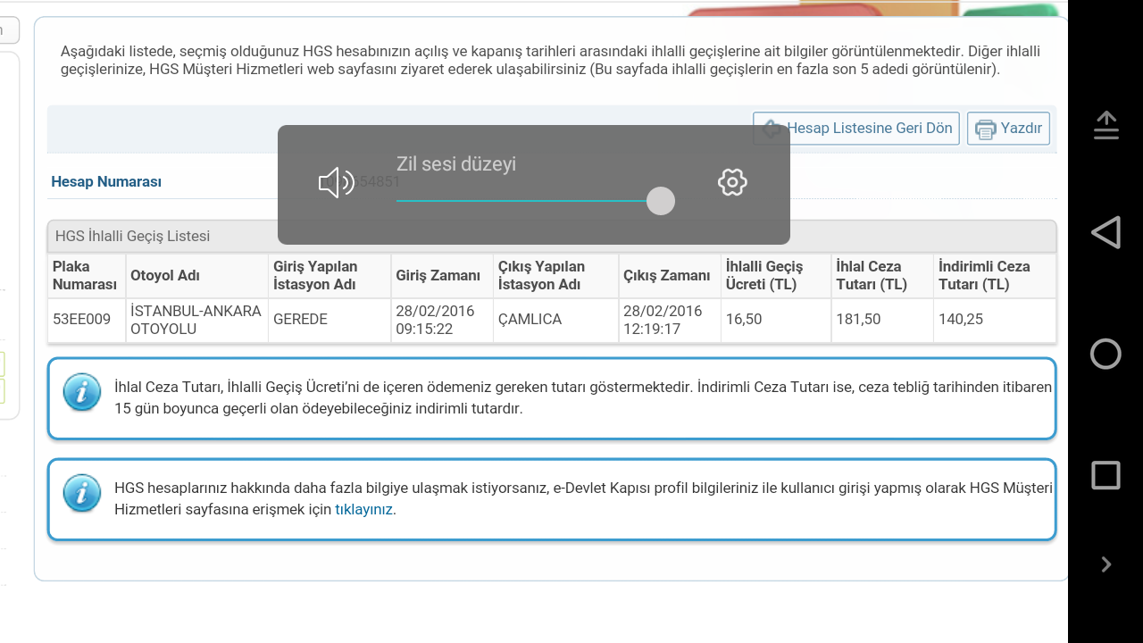This screenshot has height=643, width=1143.
Task: Adjust the Zil sesi düzeyi slider handle
Action: [661, 201]
